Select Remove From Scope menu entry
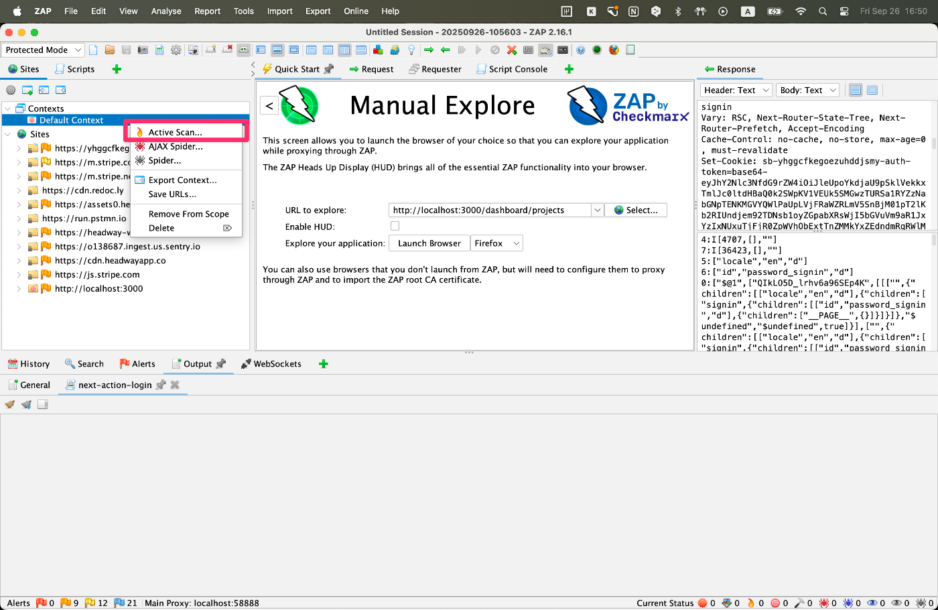 185,214
